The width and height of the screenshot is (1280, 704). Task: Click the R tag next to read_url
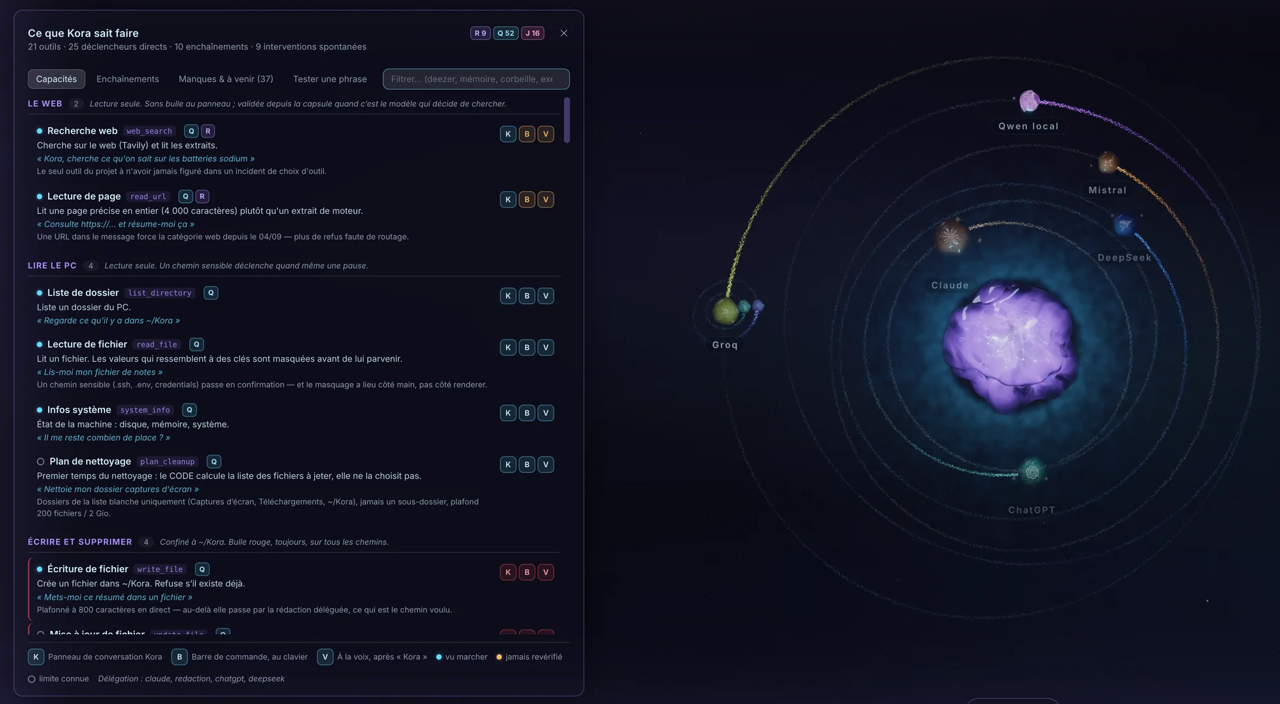[202, 196]
